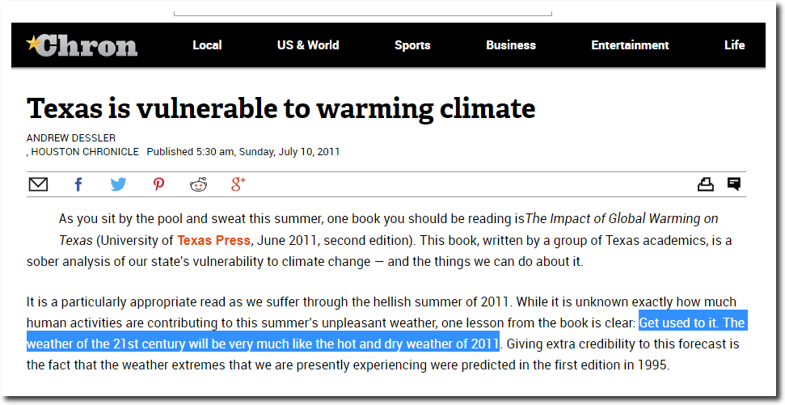Open the Life section
The image size is (785, 405).
pyautogui.click(x=734, y=45)
